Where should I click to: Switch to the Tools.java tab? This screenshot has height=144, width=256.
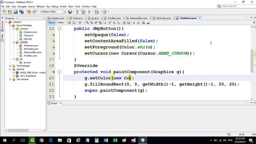click(x=78, y=18)
